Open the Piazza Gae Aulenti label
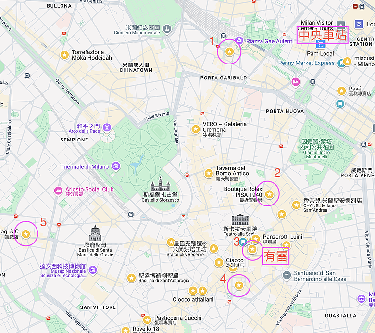The width and height of the screenshot is (375, 333). [x=270, y=41]
